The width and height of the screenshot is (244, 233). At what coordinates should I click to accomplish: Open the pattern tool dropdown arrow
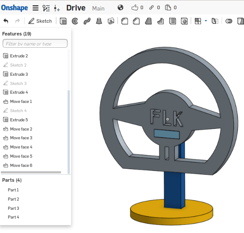[206, 21]
